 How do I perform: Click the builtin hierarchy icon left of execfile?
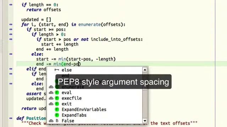[51, 98]
